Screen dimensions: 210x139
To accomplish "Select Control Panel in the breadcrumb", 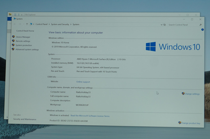I will (41, 24).
